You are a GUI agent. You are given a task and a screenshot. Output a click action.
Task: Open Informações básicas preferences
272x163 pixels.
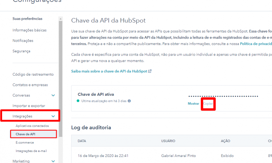(x=29, y=30)
